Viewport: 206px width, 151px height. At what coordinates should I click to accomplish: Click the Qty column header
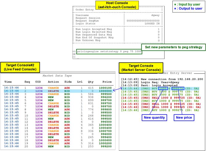pyautogui.click(x=91, y=82)
